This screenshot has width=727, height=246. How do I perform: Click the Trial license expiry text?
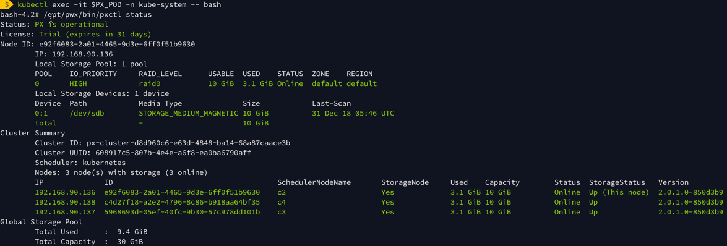(x=95, y=34)
